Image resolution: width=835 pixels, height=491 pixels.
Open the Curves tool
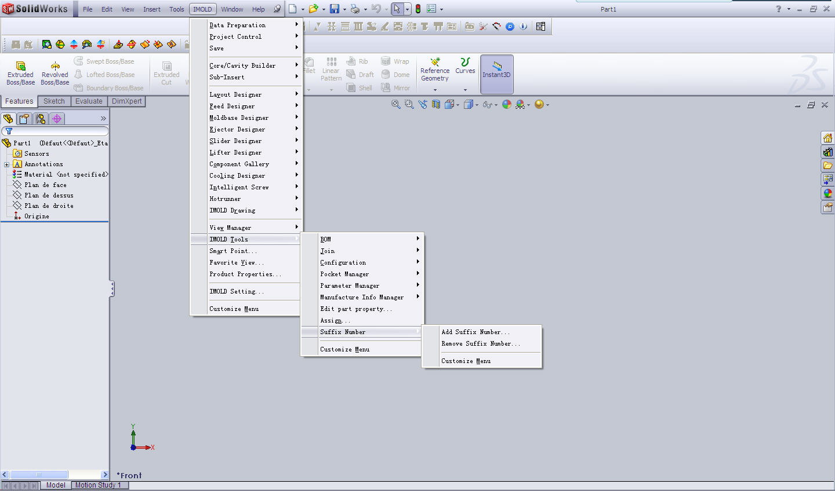pyautogui.click(x=465, y=66)
